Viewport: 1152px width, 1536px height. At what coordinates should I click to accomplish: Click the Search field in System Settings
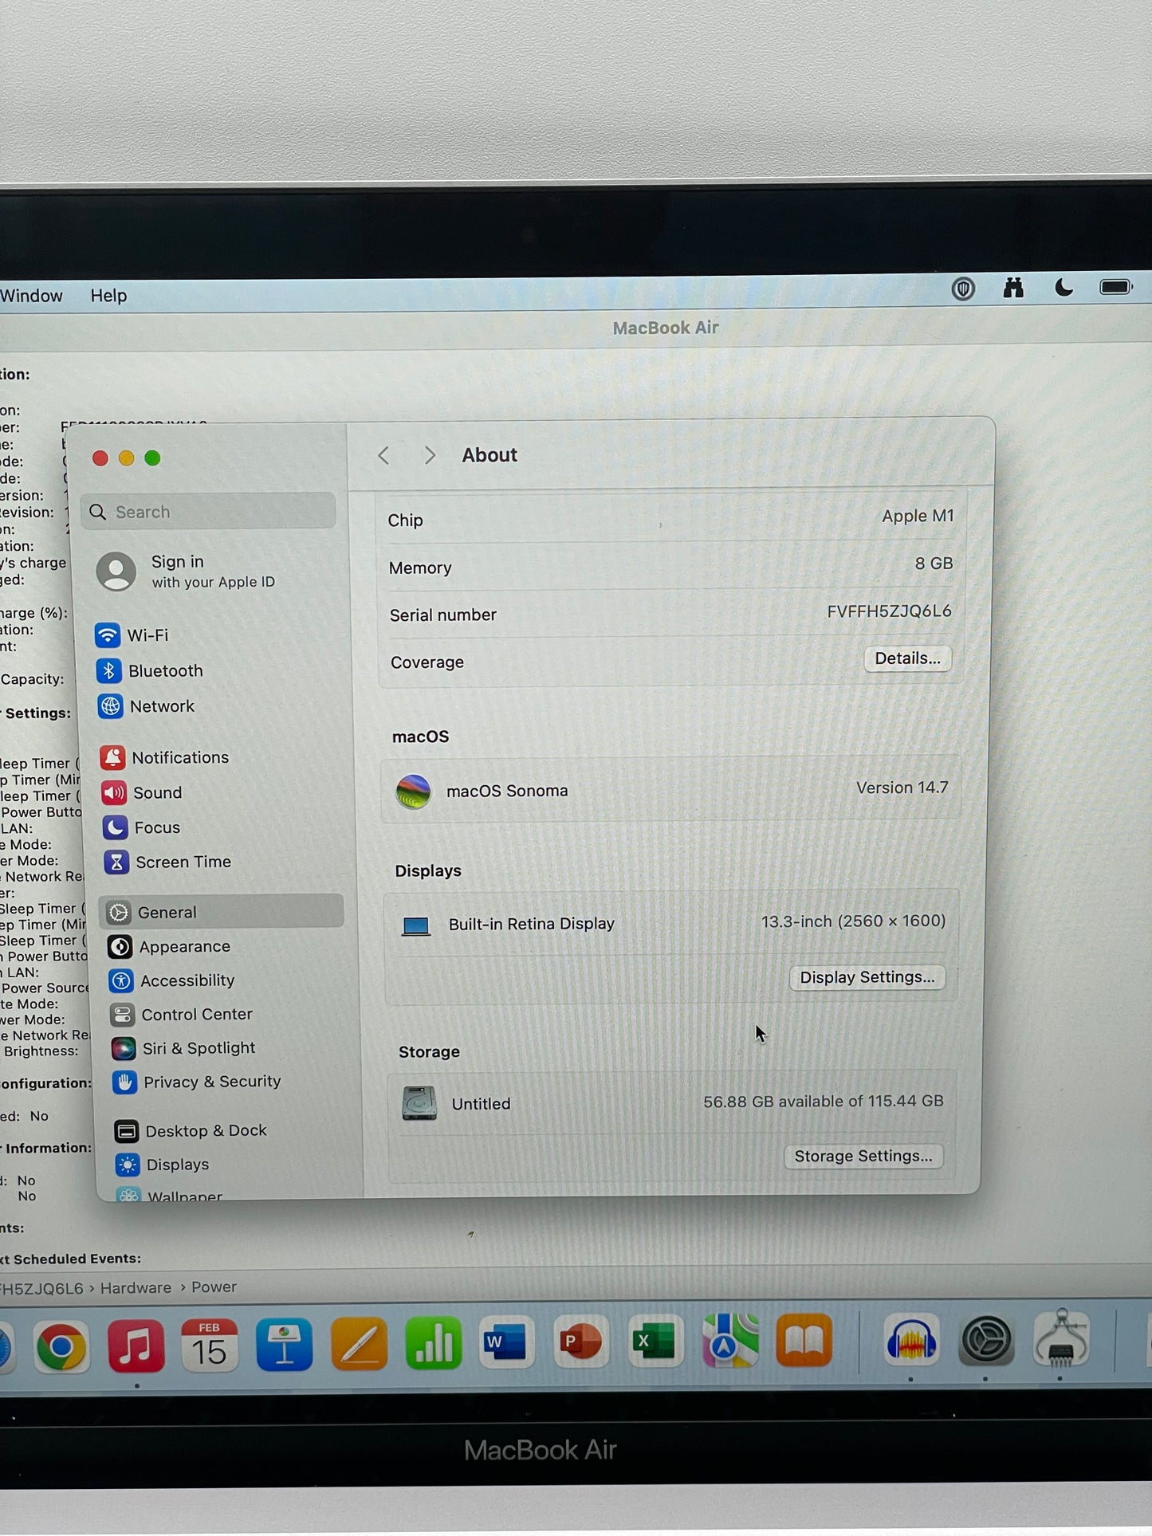(208, 511)
